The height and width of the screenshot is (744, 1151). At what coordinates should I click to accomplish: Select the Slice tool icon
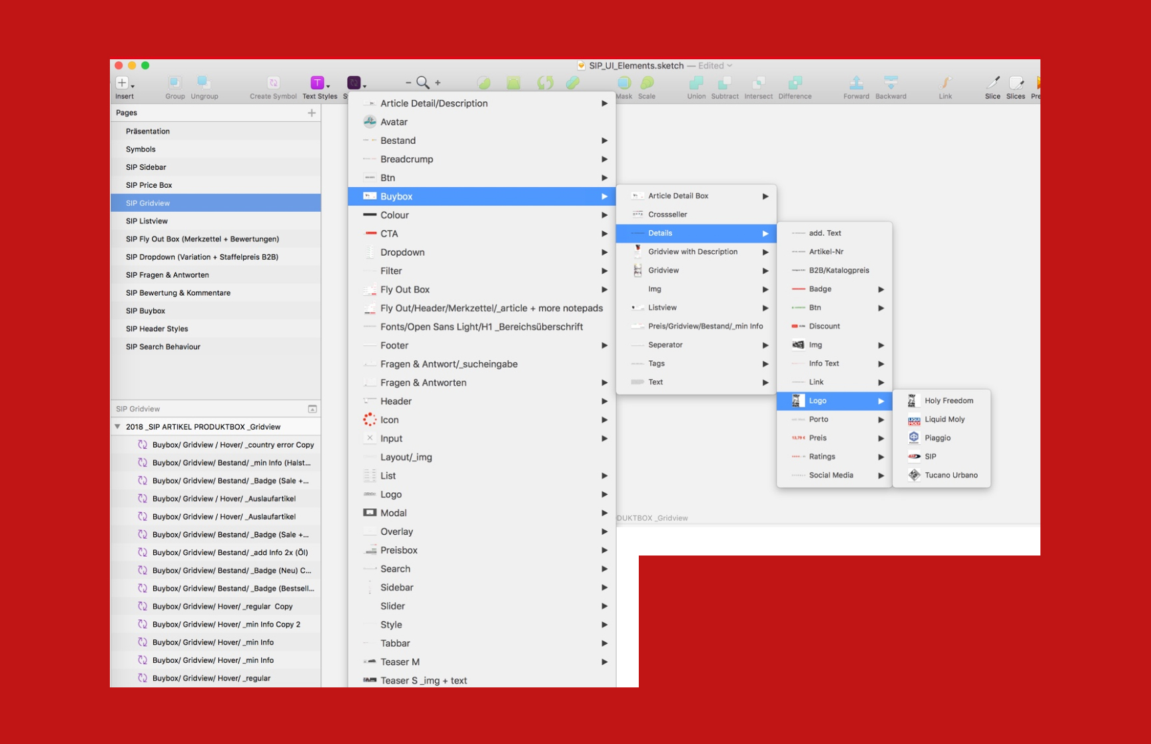tap(992, 83)
